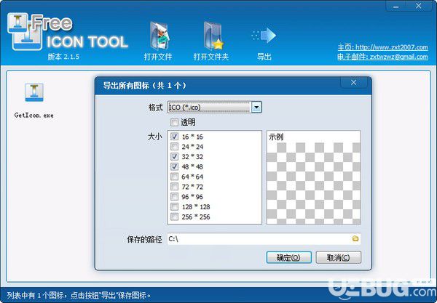Click the ICO (*.ico) format combo box
Screen dimensions: 437x303
point(214,107)
